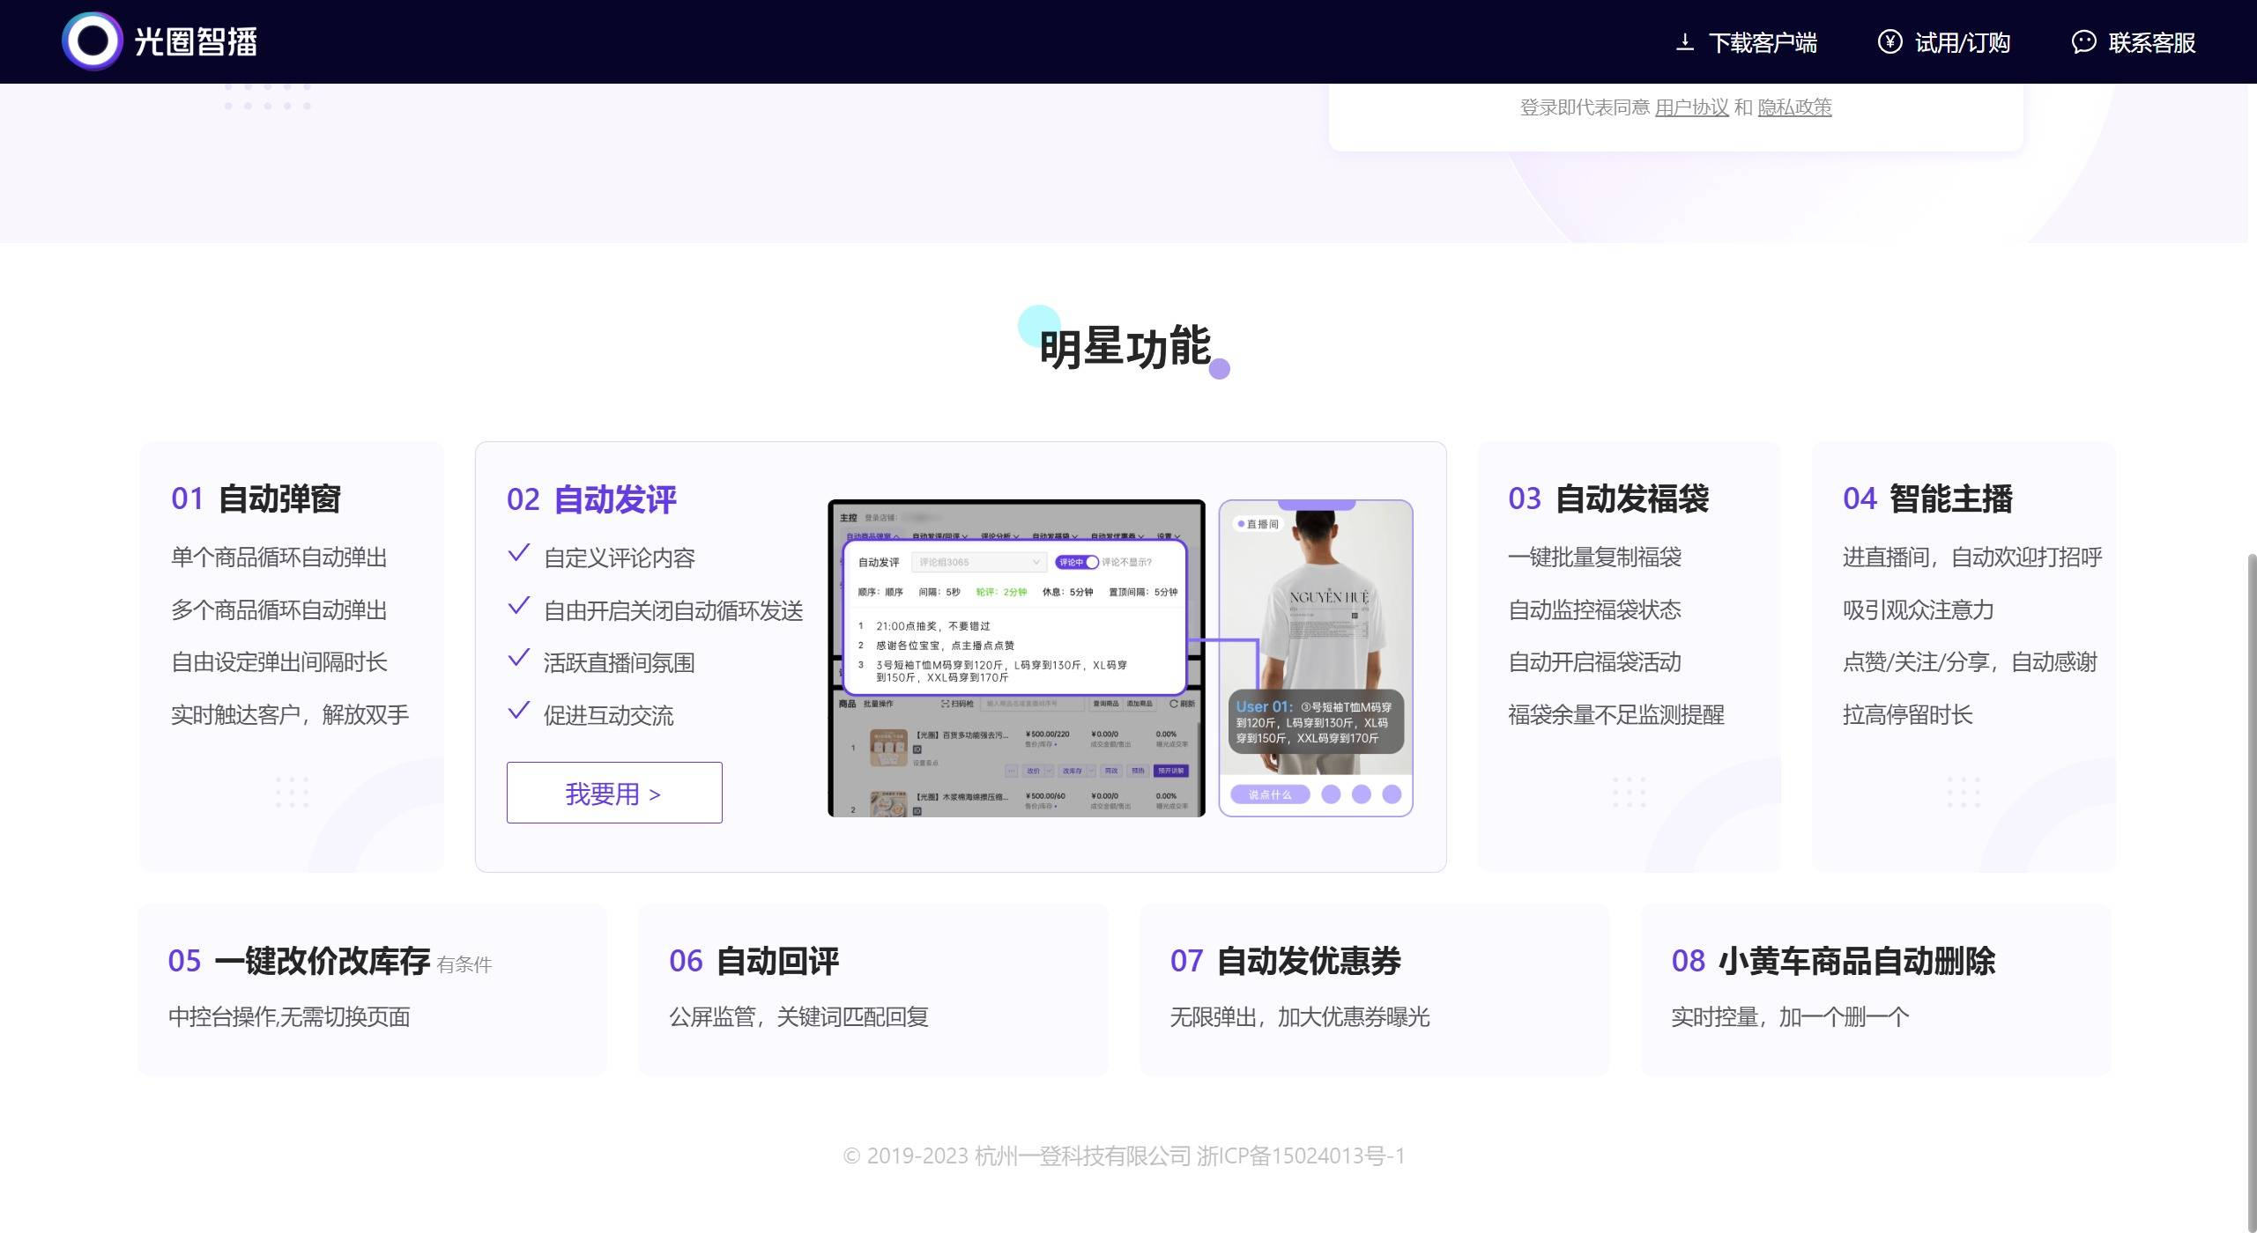Click the ellipsis icon in the product action row
This screenshot has width=2257, height=1233.
point(1012,772)
